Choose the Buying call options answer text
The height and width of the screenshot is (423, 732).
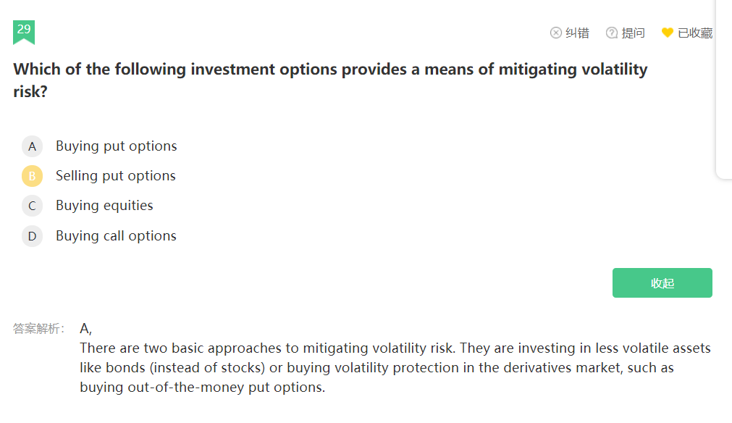pos(116,236)
